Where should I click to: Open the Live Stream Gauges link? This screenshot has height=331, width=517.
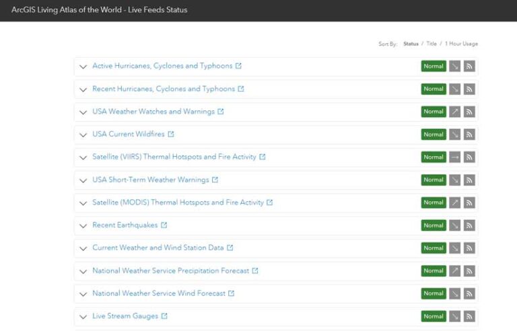click(x=125, y=316)
